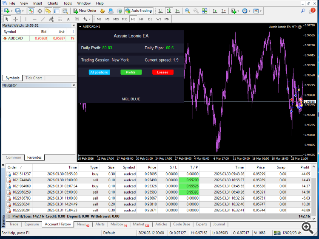Click the All positions button

click(x=99, y=72)
